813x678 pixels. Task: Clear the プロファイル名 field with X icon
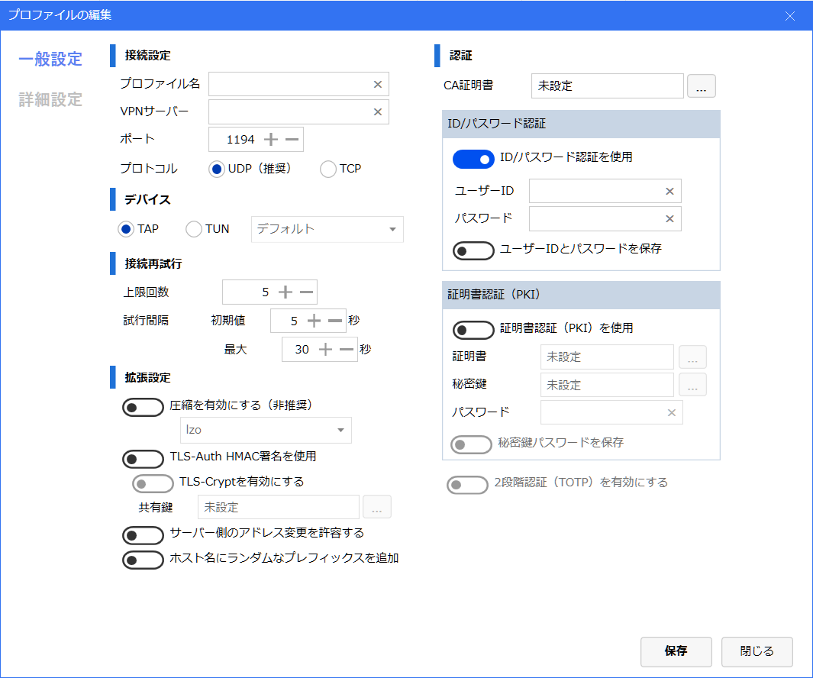pos(377,85)
